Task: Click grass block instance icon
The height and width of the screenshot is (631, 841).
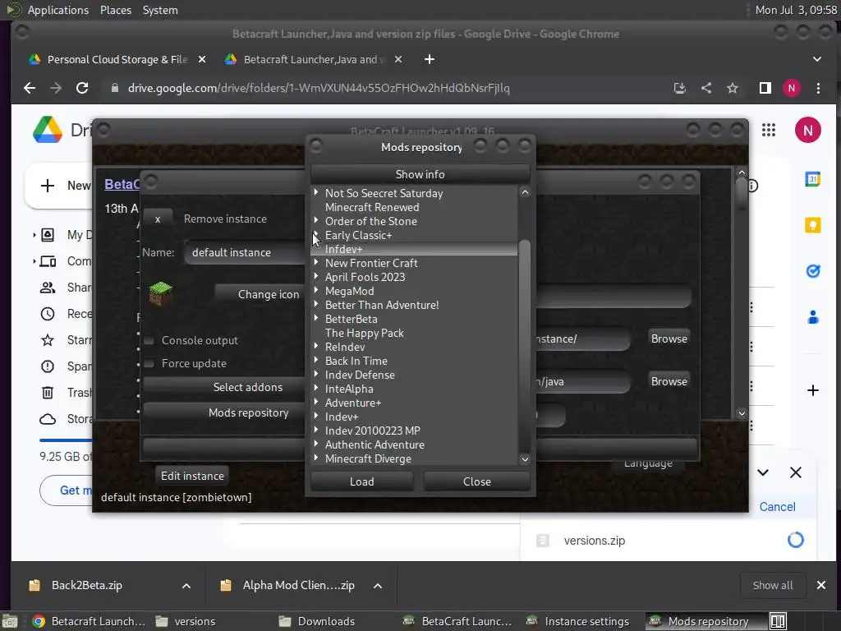Action: 161,293
